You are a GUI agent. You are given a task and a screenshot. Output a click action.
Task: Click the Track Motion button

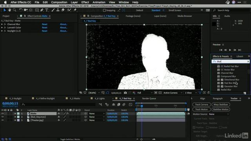pos(202,109)
